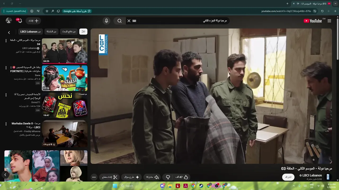
Task: Open a new Chrome tab
Action: 287,3
